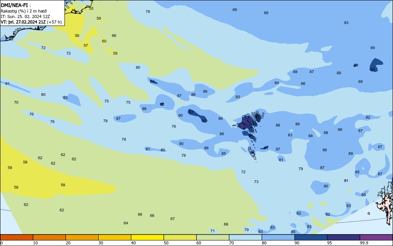Click the 70–80 pale blue legend swatch

click(245, 237)
